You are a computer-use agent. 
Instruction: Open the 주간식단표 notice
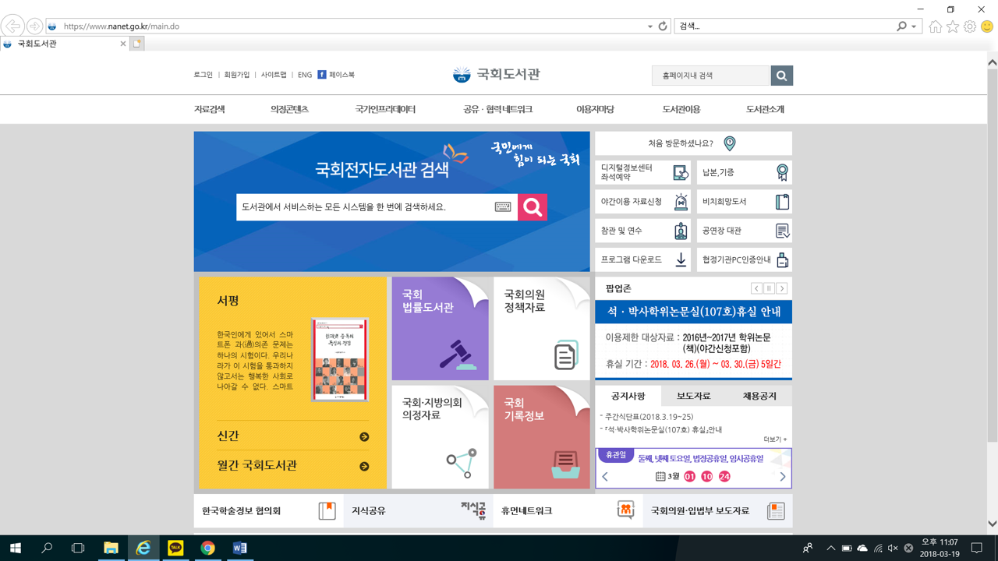click(x=649, y=417)
